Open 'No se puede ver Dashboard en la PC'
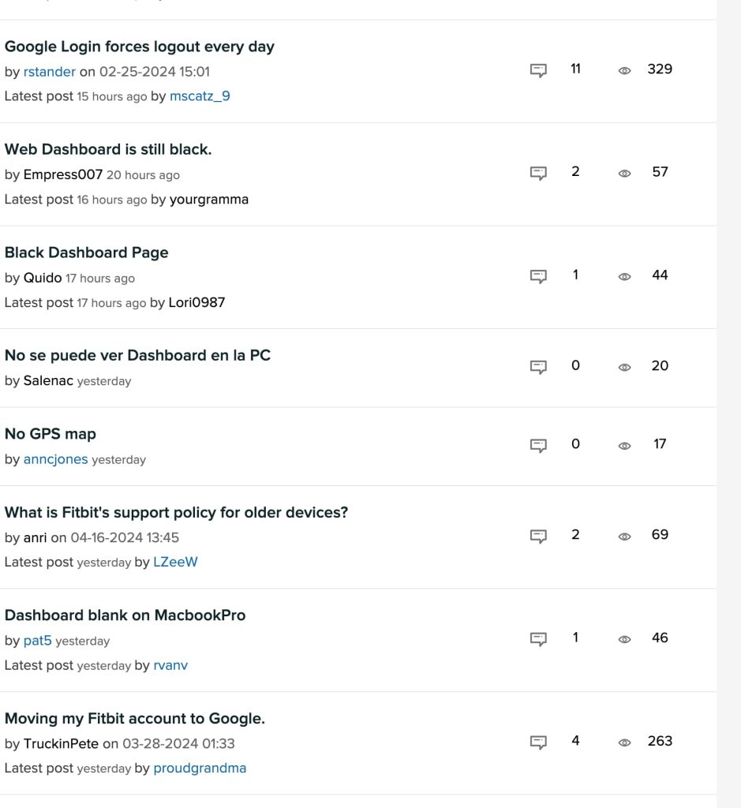The image size is (741, 808). coord(137,355)
